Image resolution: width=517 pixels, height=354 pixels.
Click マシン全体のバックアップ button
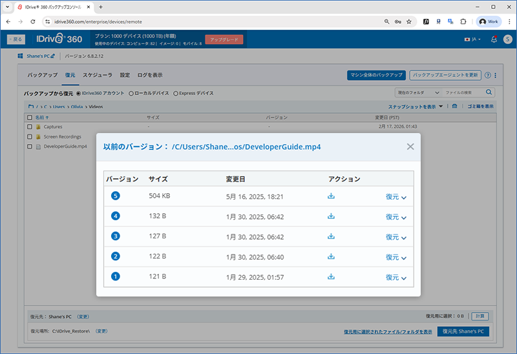click(376, 75)
